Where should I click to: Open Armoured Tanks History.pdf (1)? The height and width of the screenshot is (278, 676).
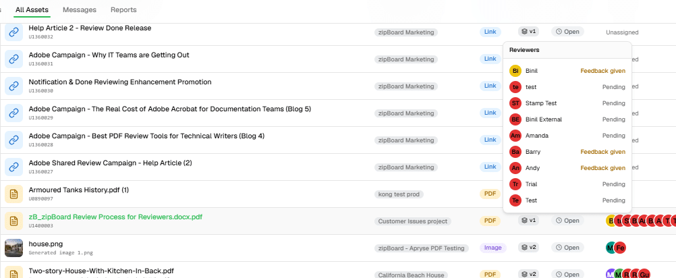[78, 190]
